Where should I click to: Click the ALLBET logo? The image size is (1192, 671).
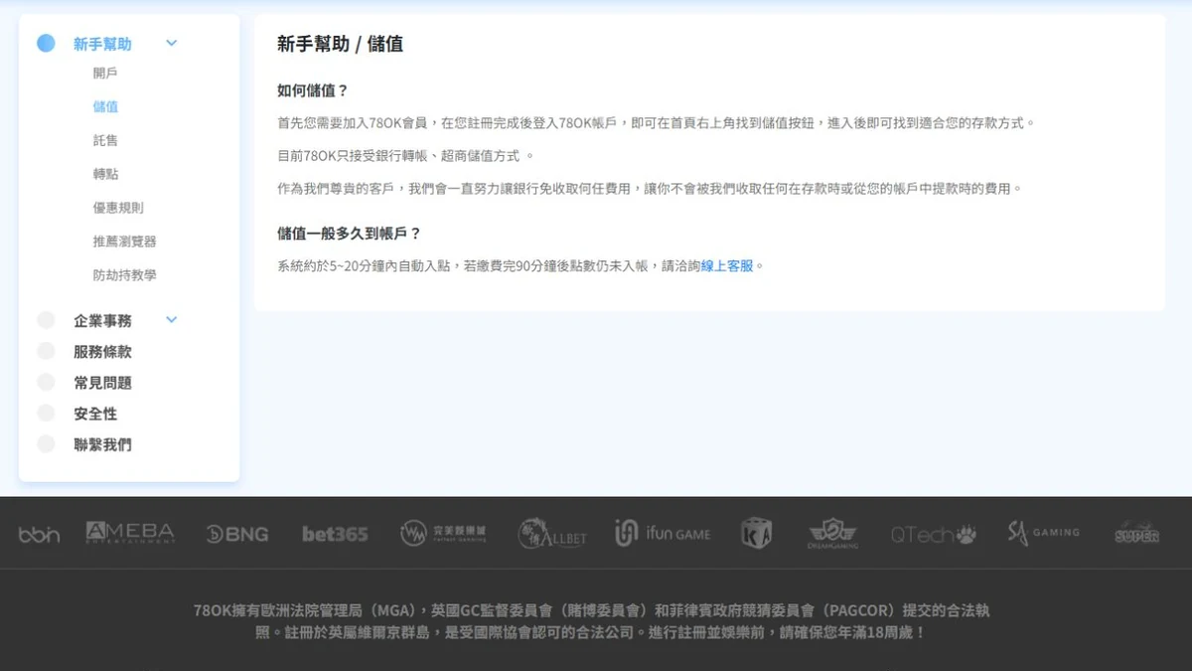tap(552, 534)
